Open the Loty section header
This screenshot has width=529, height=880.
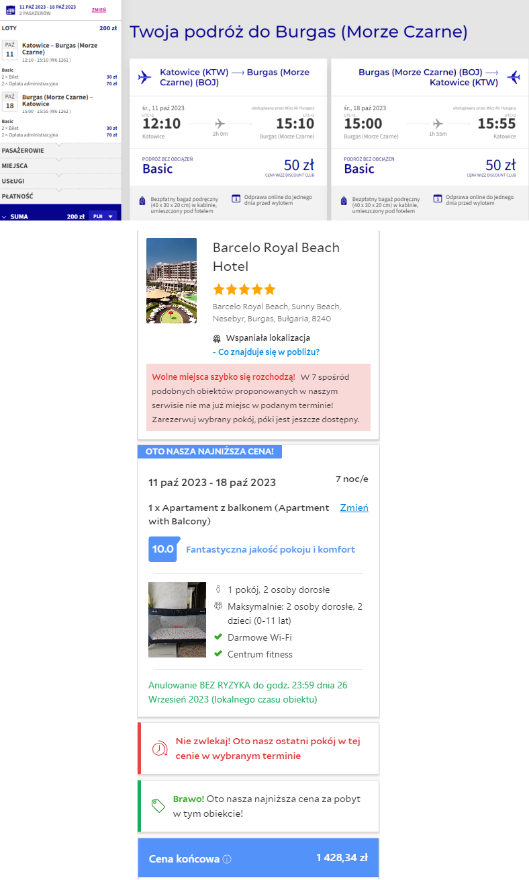59,28
